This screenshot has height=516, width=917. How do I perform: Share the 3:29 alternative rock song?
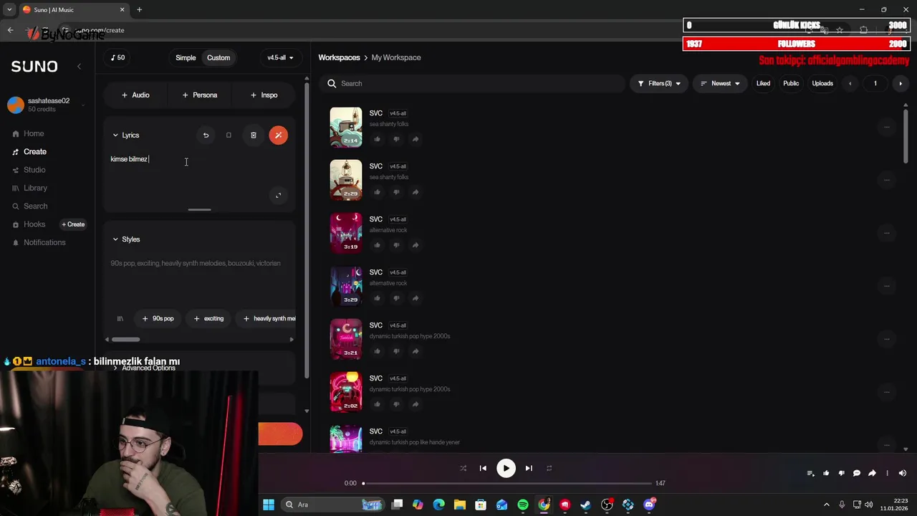pyautogui.click(x=415, y=298)
